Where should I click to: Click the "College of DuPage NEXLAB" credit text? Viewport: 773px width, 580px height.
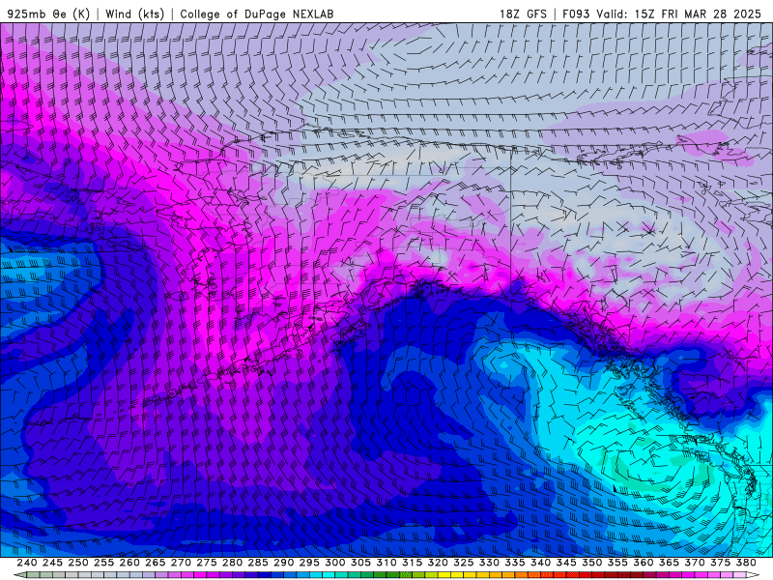click(257, 14)
